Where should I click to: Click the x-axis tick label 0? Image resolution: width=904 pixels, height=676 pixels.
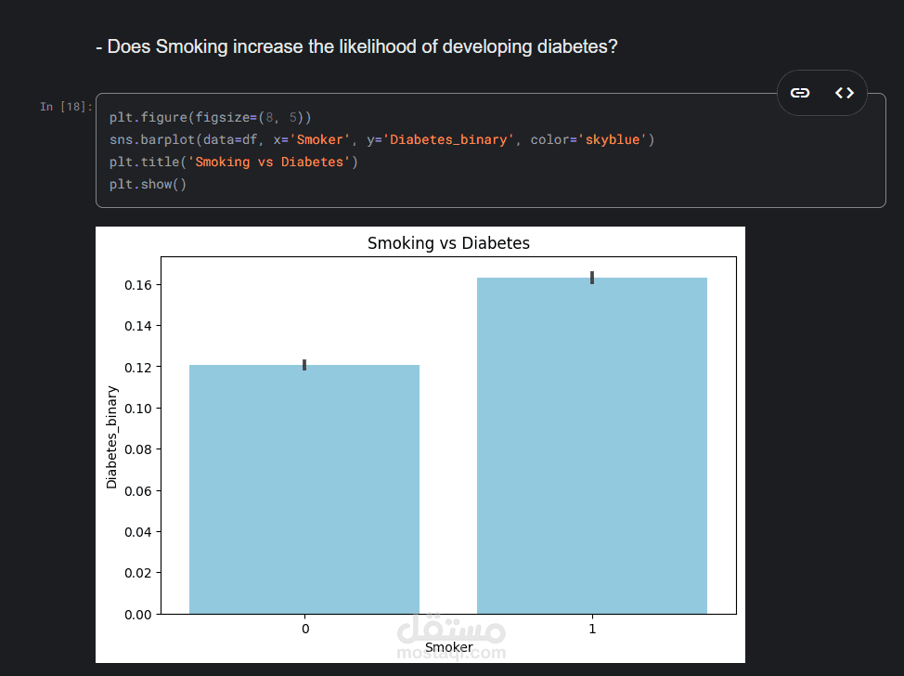pyautogui.click(x=304, y=630)
